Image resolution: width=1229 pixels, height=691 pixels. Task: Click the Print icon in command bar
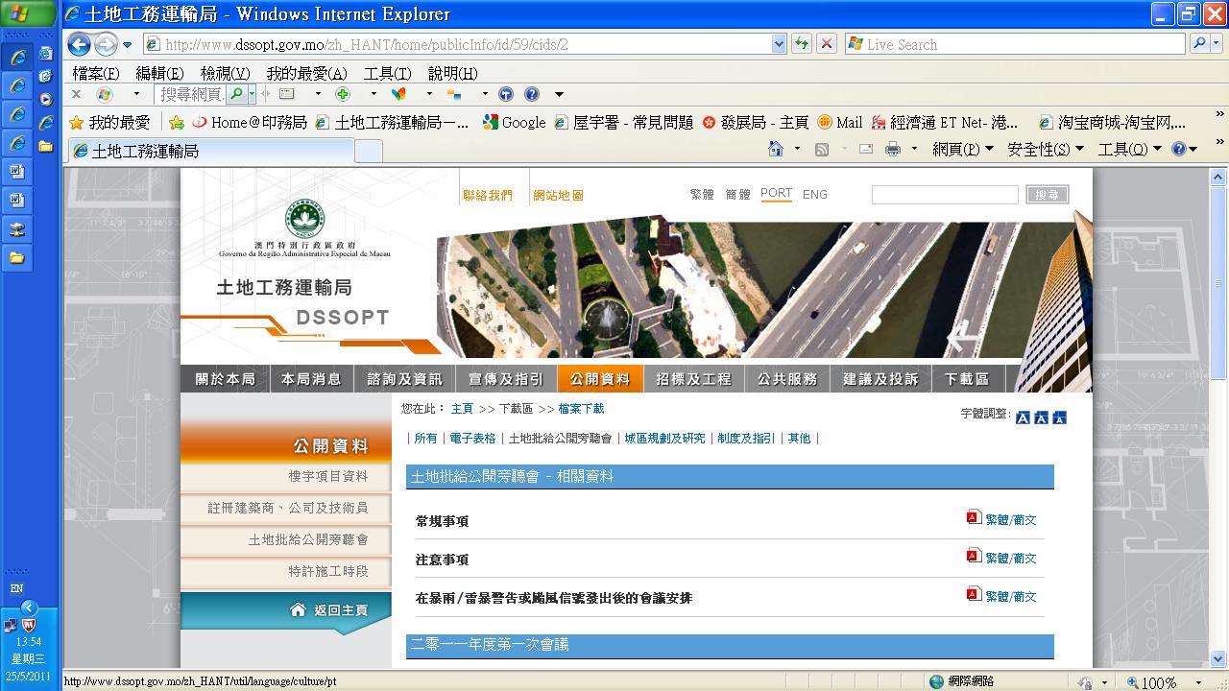coord(893,149)
